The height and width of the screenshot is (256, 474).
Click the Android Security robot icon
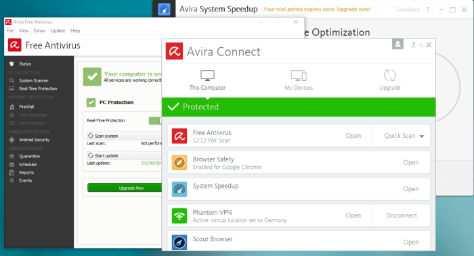click(x=12, y=140)
